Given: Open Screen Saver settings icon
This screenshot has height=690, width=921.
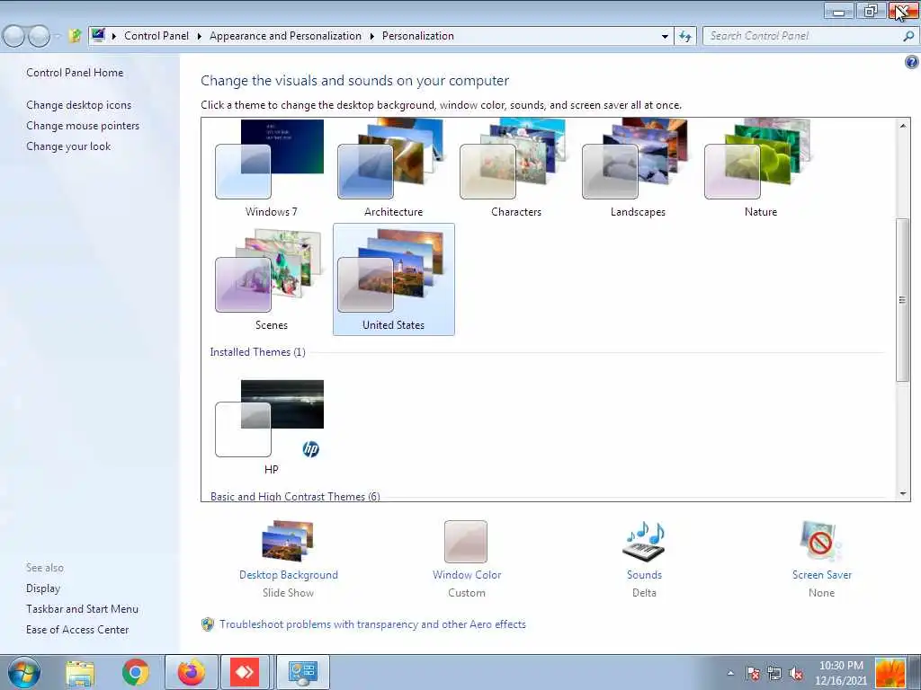Looking at the screenshot, I should (x=820, y=541).
